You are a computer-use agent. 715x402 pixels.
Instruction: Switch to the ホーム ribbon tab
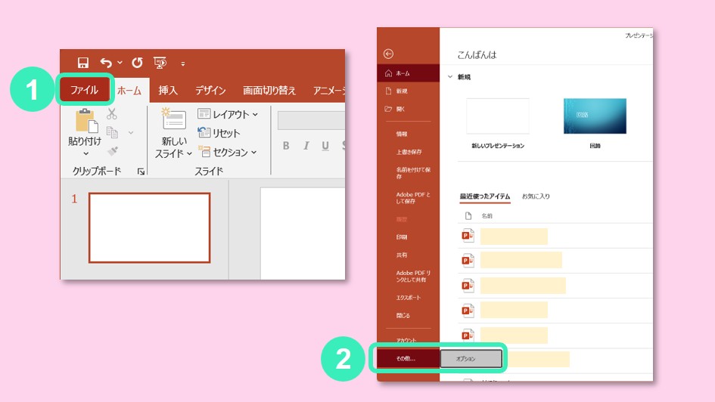(129, 91)
